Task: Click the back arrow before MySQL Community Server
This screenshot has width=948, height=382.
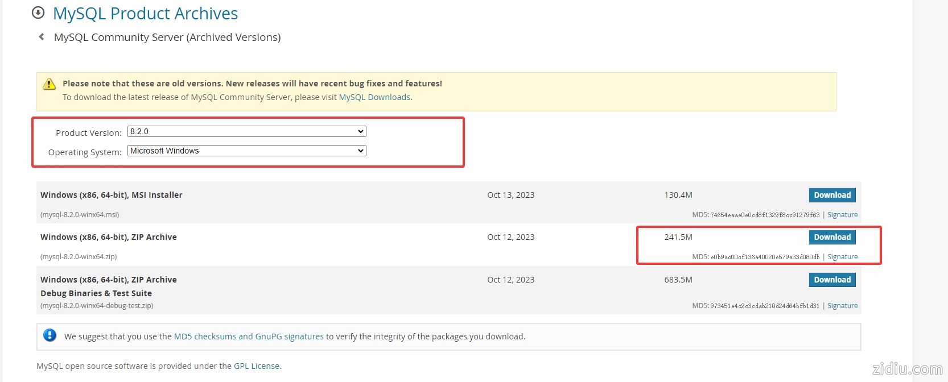Action: point(41,37)
